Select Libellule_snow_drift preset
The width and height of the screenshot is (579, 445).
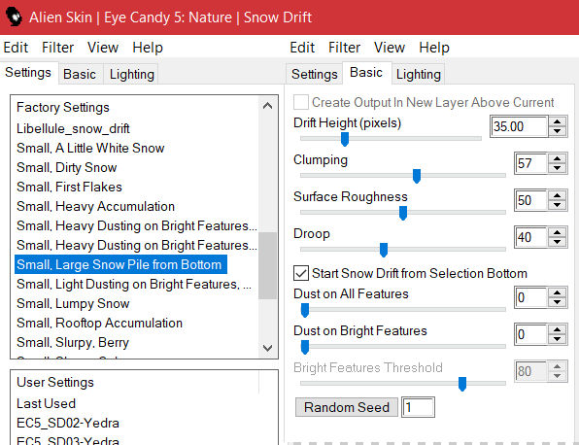(73, 128)
